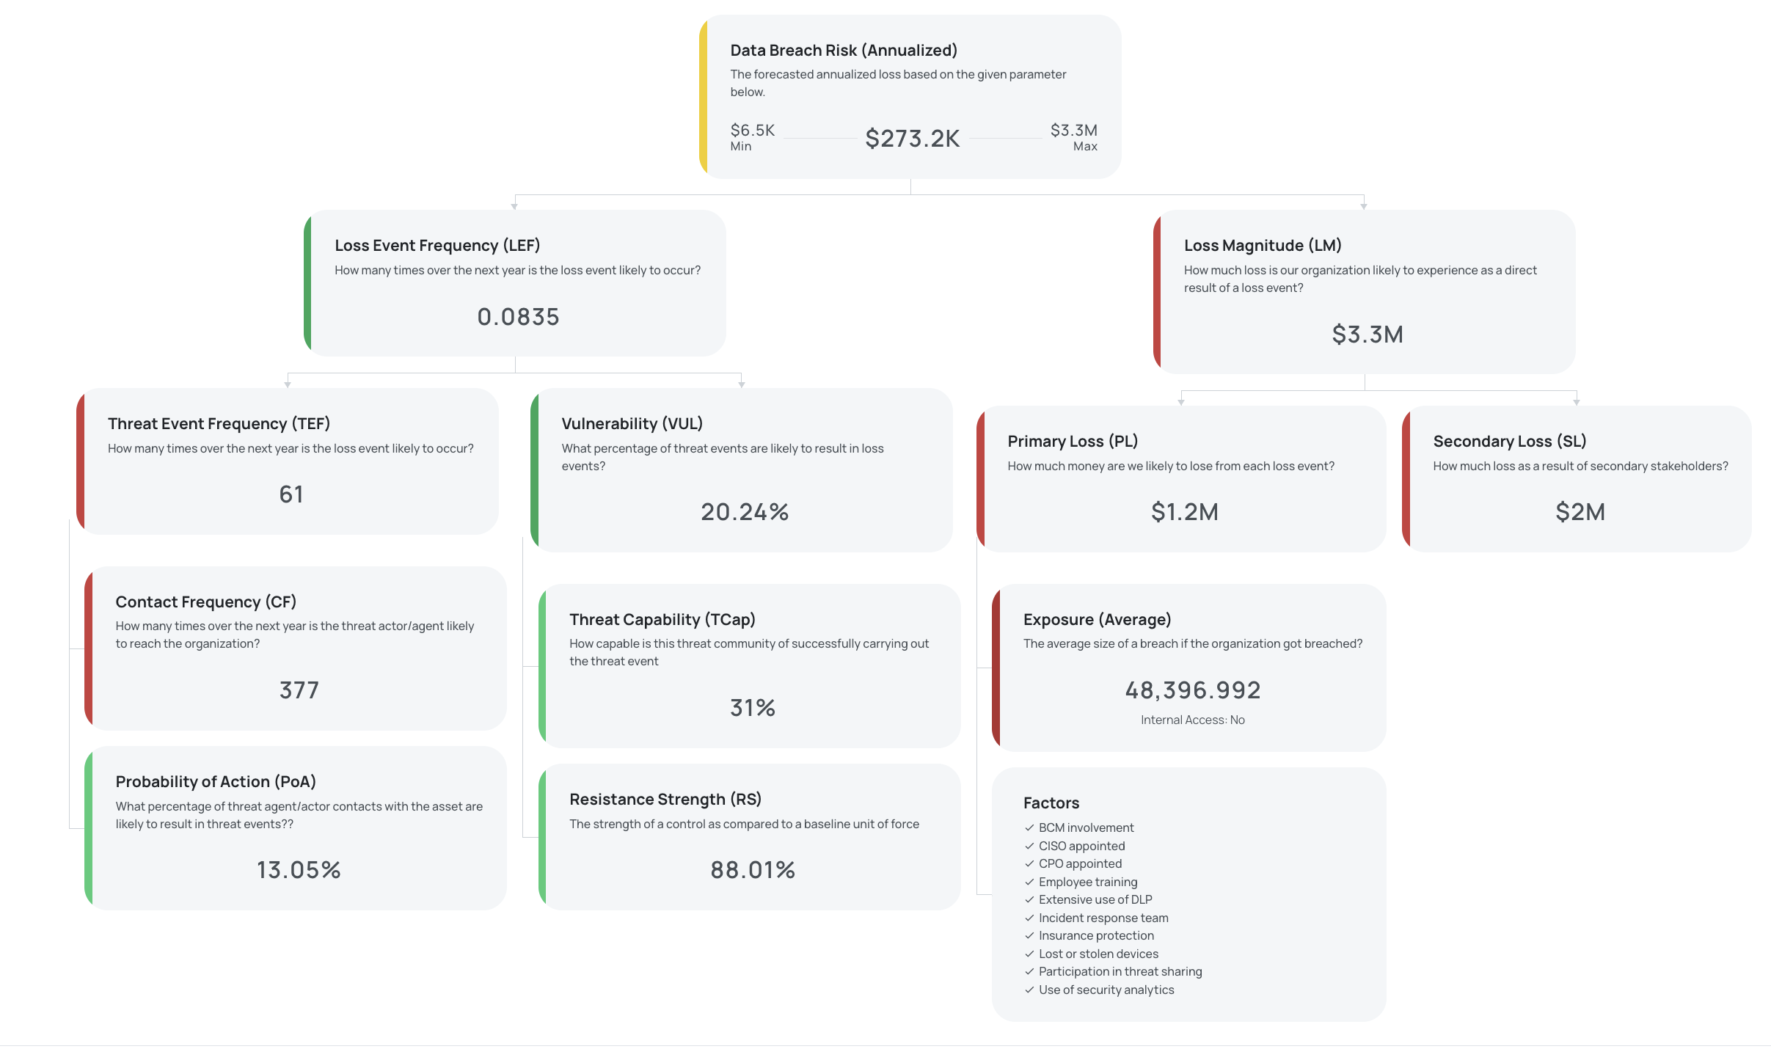Screen dimensions: 1771x1049
Task: Click the $3.3M Max value
Action: 1073,131
